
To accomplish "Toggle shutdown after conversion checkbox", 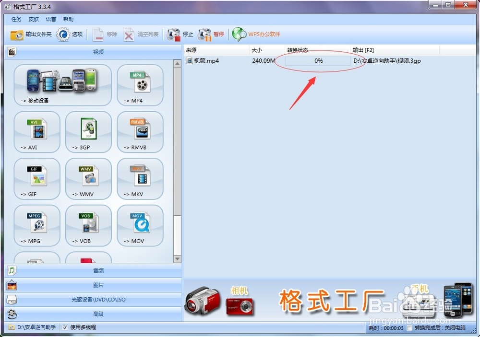I will point(409,328).
